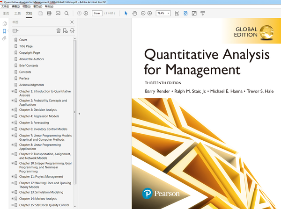This screenshot has height=209, width=281.
Task: Click bookmarks scrollbar up arrow
Action: coord(75,38)
